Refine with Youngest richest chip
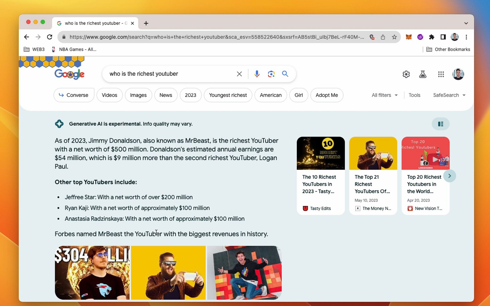Image resolution: width=490 pixels, height=306 pixels. pos(228,95)
